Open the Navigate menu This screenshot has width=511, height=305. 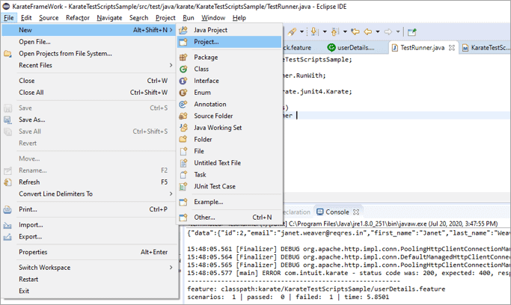(109, 18)
